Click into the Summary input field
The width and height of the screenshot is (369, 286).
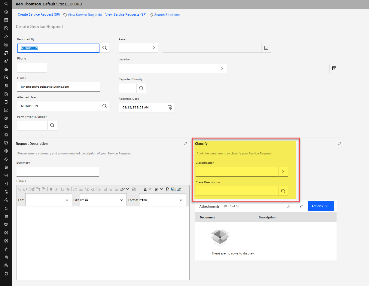point(58,172)
